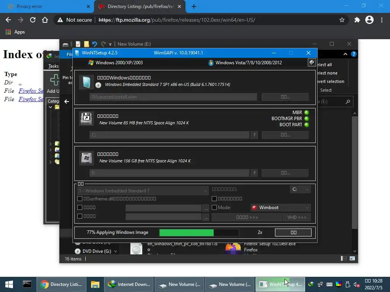Collapse the top category tree node in IDM

51,107
